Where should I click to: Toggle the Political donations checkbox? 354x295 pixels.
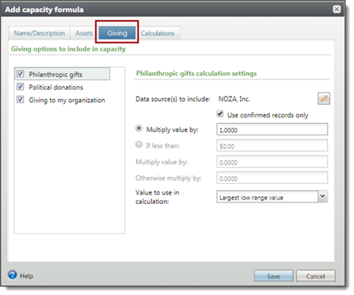20,87
